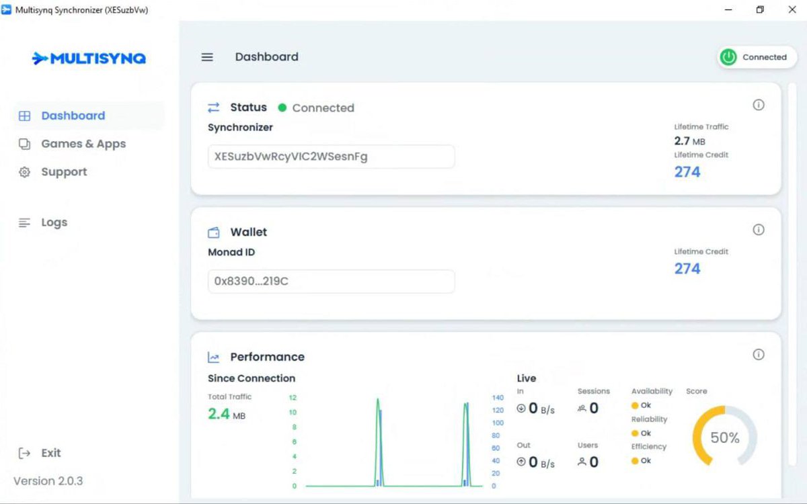Click the Exit door icon

tap(24, 453)
